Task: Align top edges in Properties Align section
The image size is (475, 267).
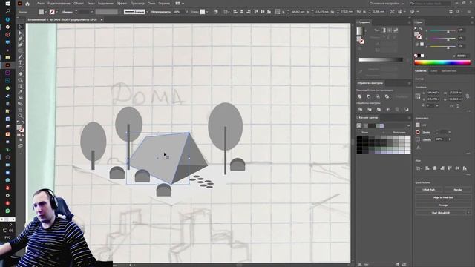Action: click(450, 168)
